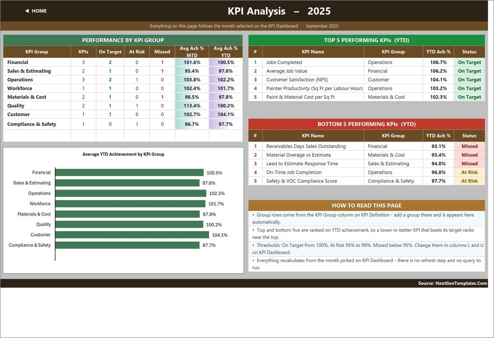Select the September 2025 month cell
This screenshot has width=494, height=338.
pyautogui.click(x=322, y=26)
